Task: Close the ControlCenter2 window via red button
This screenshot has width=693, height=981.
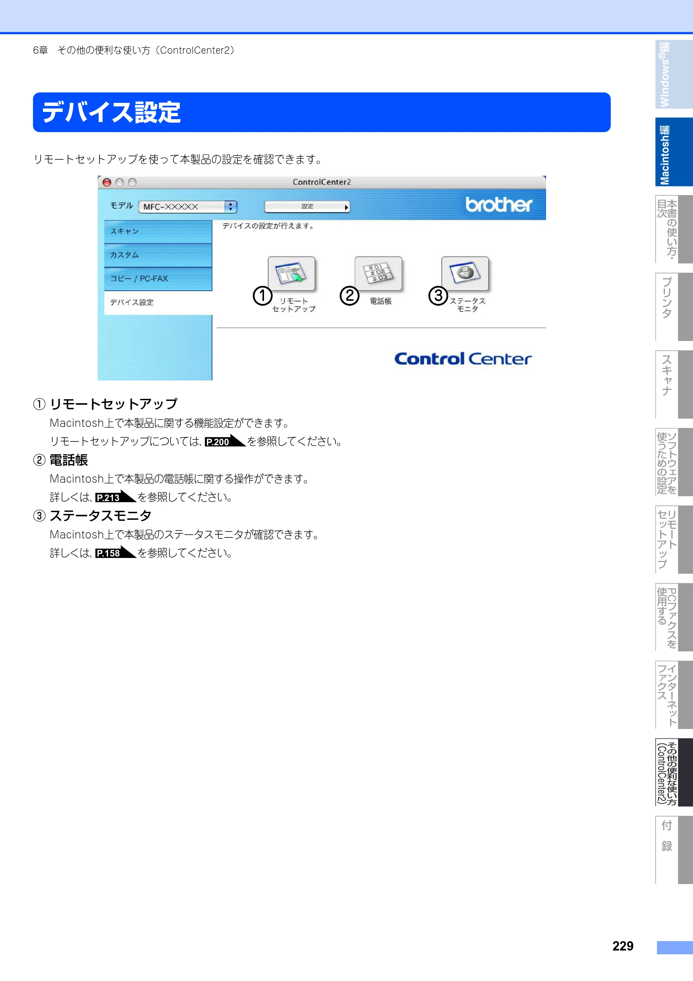Action: tap(107, 182)
